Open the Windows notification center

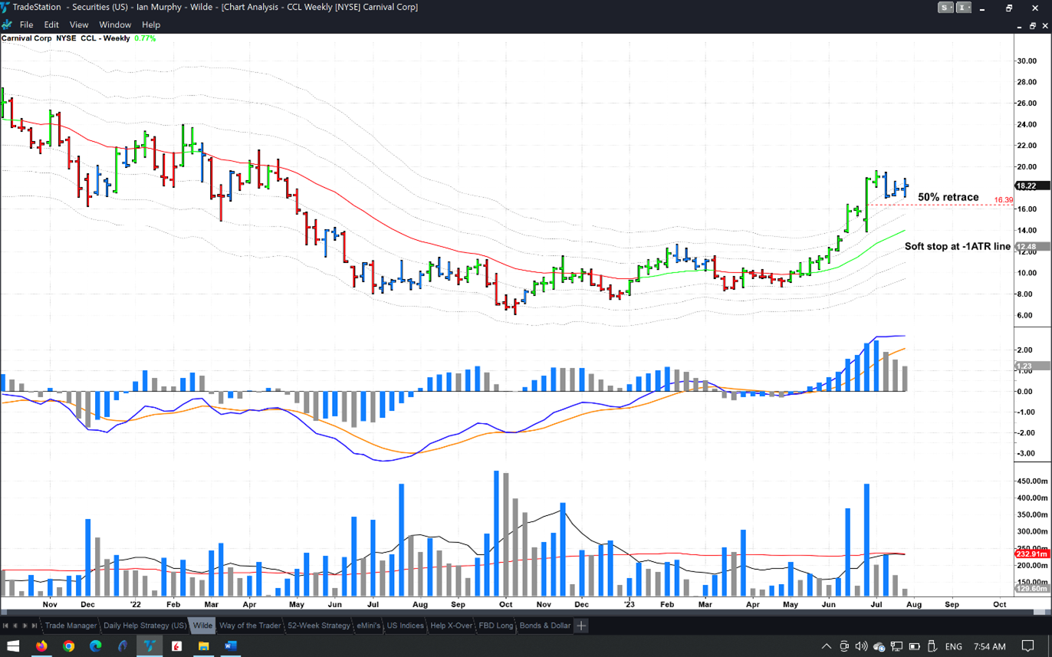(1028, 646)
